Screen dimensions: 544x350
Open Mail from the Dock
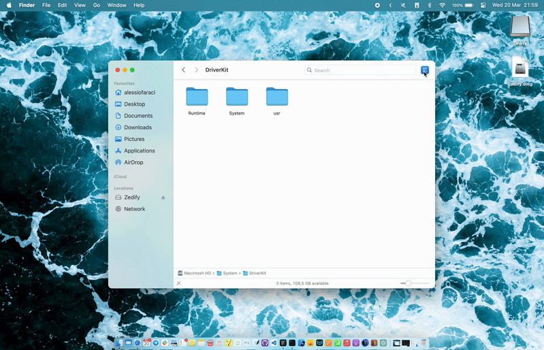129,343
